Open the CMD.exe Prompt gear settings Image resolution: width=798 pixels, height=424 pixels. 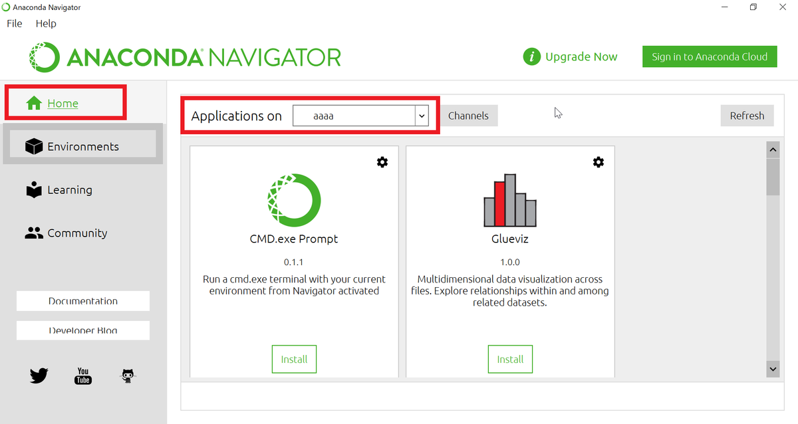pyautogui.click(x=382, y=162)
